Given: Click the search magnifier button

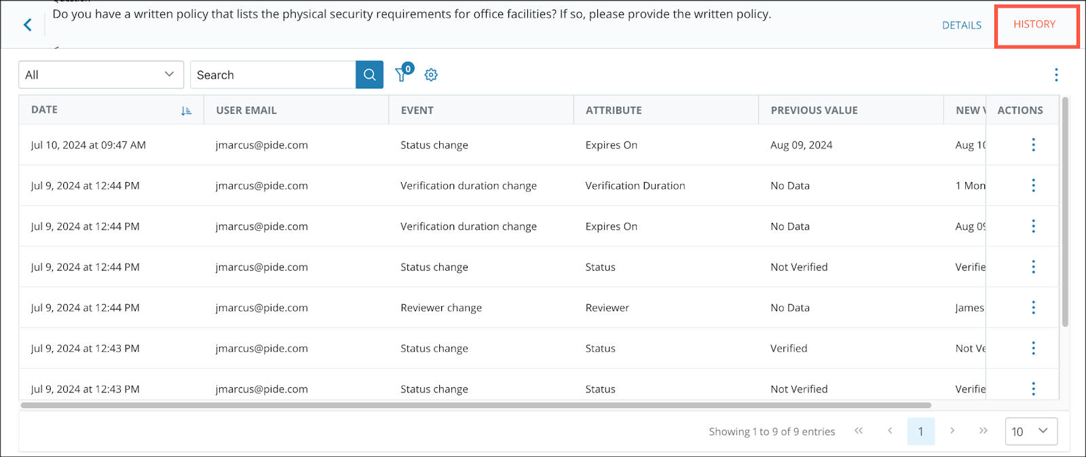Looking at the screenshot, I should [x=369, y=75].
